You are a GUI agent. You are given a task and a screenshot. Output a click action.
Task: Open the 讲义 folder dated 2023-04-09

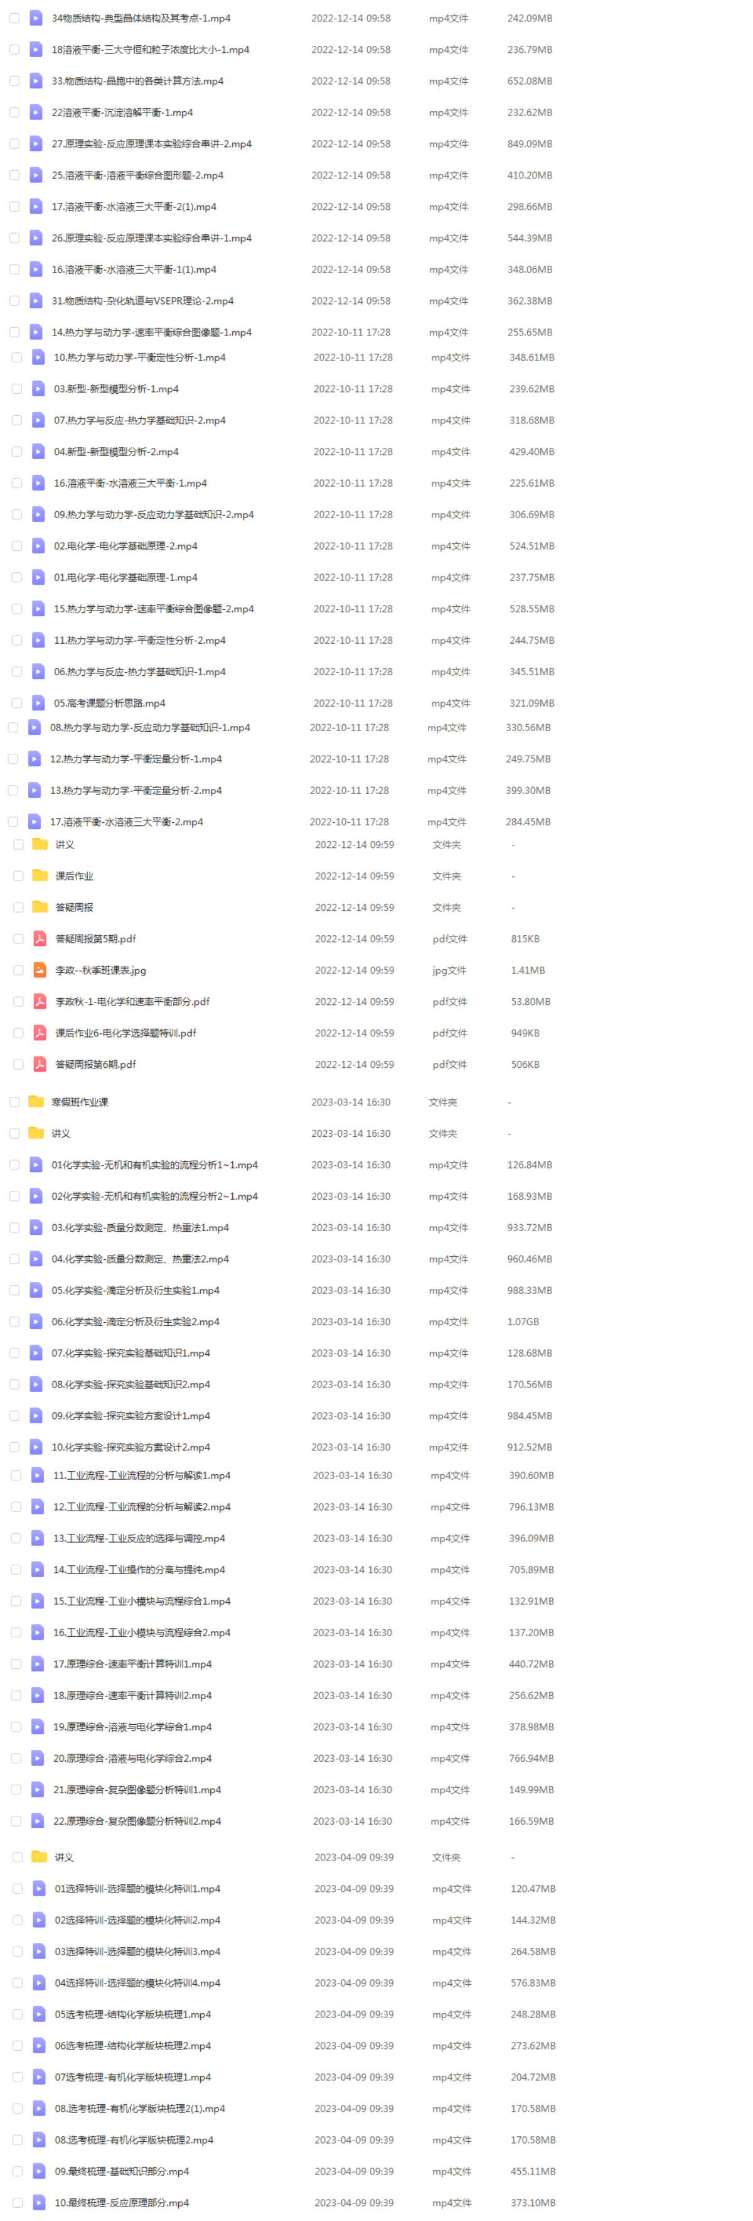click(65, 1857)
